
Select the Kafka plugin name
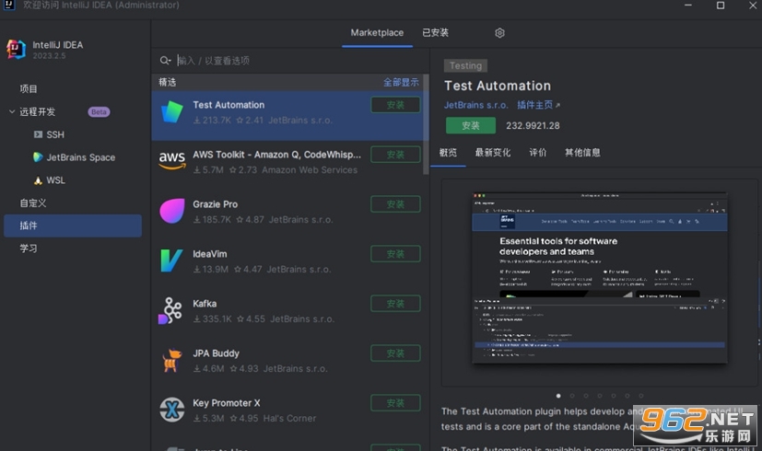click(x=205, y=304)
